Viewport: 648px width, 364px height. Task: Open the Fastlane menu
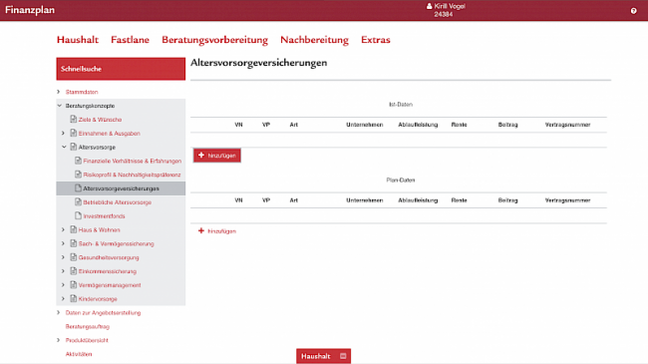tap(130, 40)
